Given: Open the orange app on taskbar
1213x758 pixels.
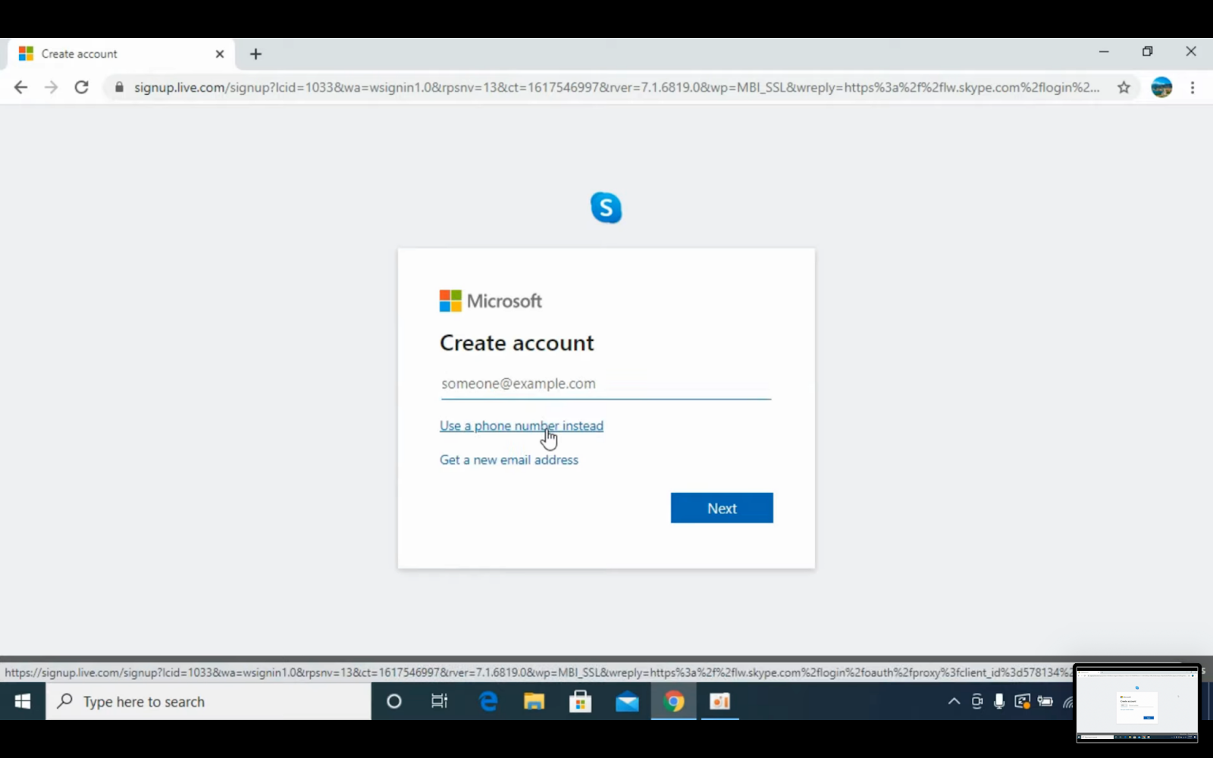Looking at the screenshot, I should 719,701.
